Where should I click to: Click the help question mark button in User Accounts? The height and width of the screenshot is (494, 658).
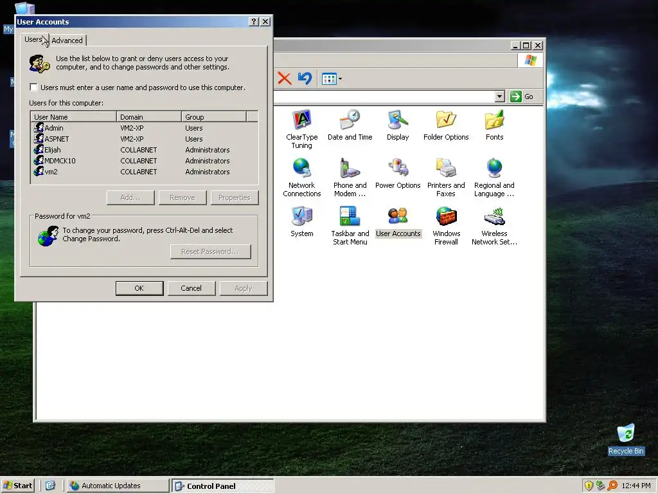(253, 22)
